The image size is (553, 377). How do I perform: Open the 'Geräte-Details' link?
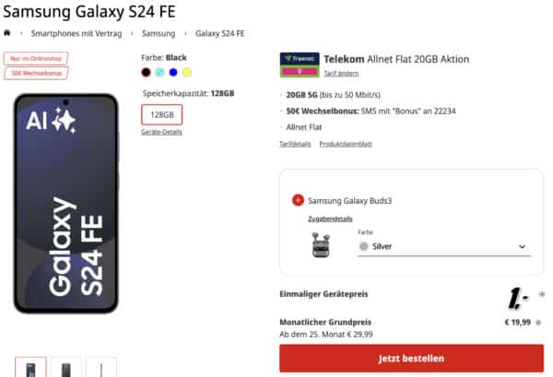pyautogui.click(x=161, y=132)
